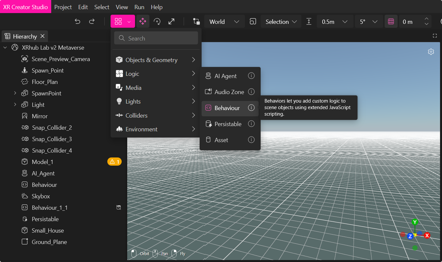
Task: Select the rotate tool icon
Action: click(157, 22)
